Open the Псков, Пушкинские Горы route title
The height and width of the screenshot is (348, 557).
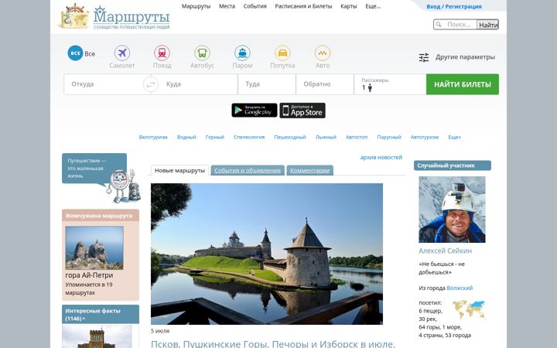click(x=273, y=343)
